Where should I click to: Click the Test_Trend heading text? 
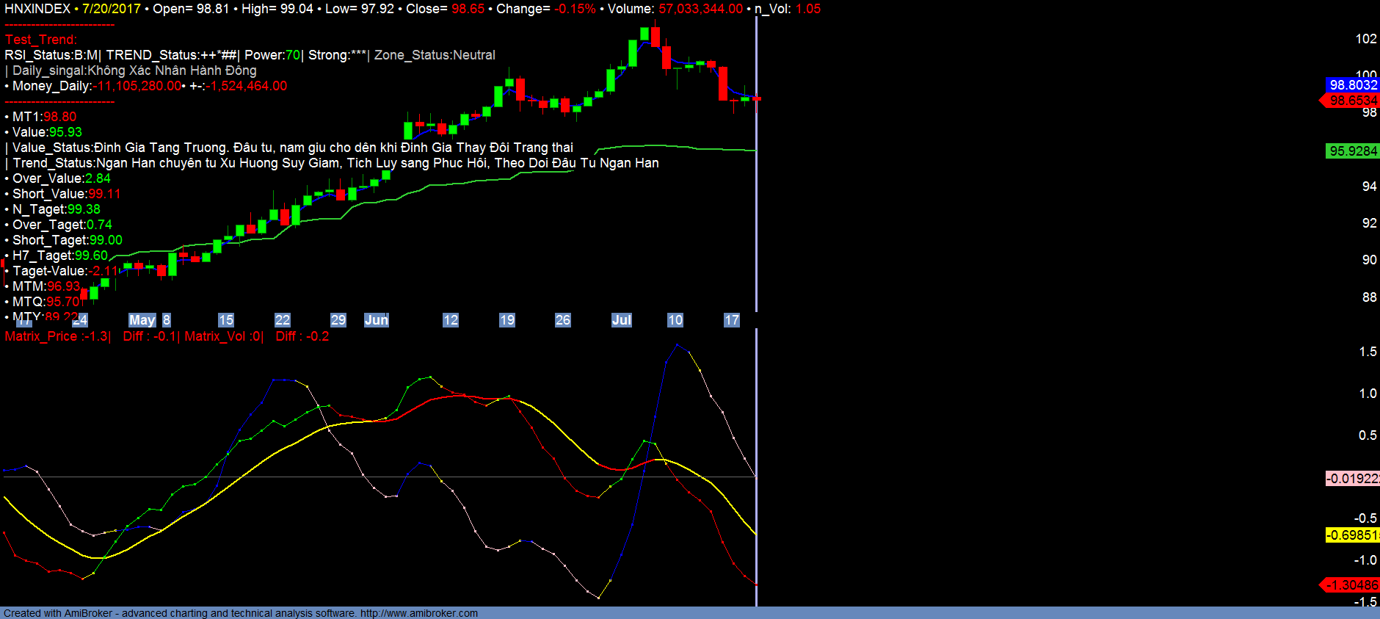click(41, 40)
